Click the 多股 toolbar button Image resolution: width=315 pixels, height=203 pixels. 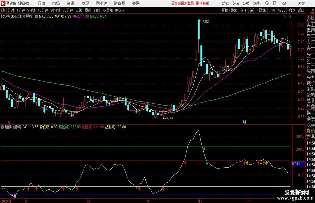coord(243,10)
